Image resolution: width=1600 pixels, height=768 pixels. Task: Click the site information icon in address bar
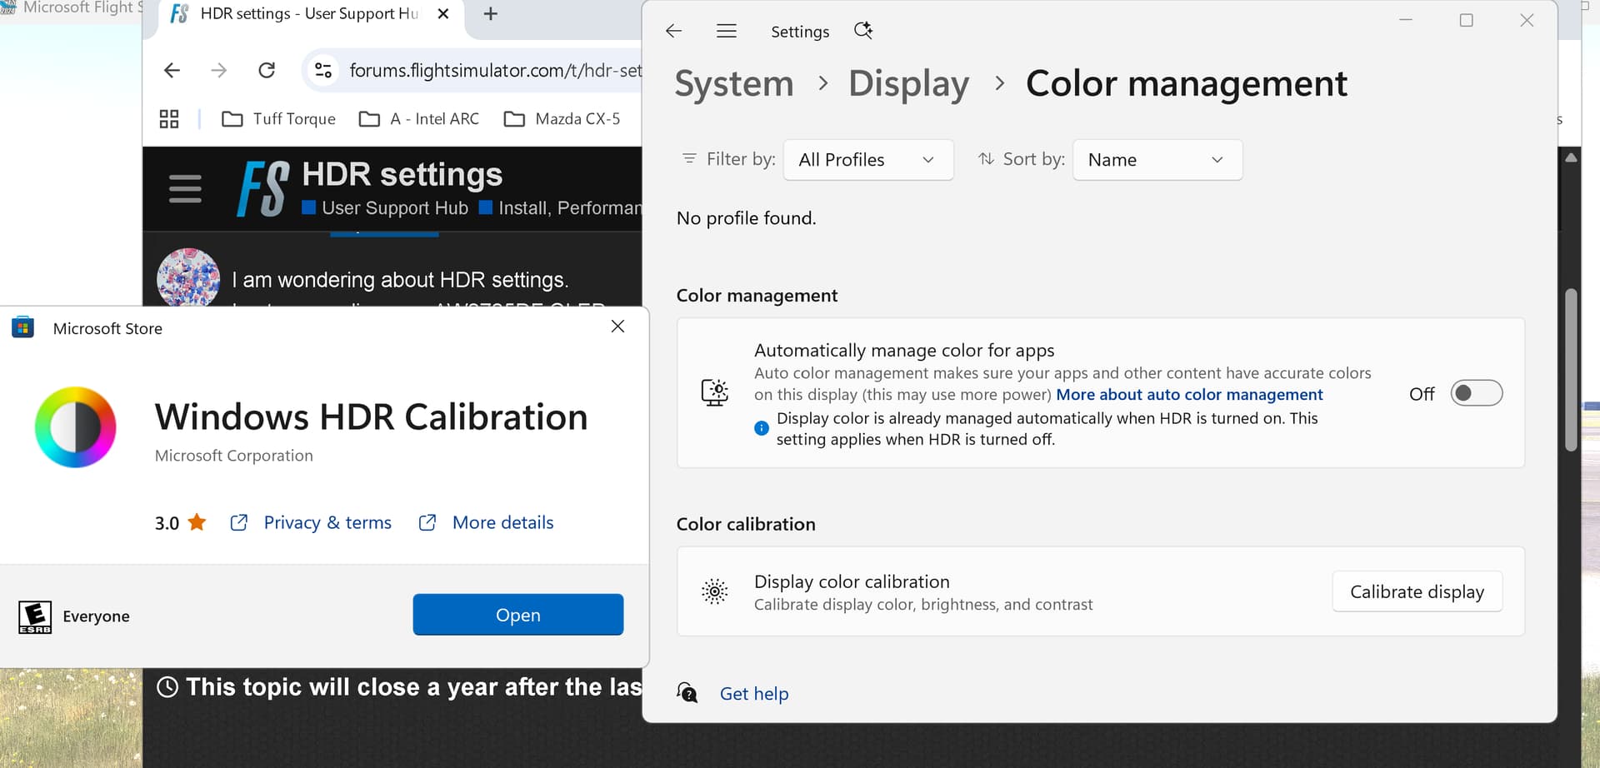pos(323,70)
